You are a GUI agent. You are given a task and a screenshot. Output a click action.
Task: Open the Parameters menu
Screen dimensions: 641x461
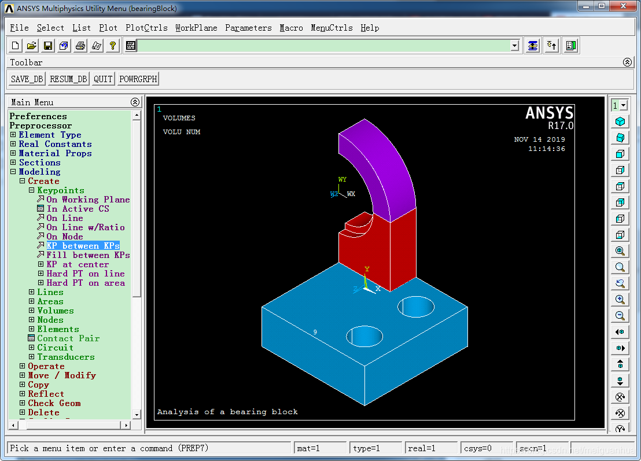tap(248, 28)
